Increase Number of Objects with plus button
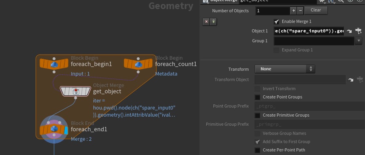This screenshot has height=155, width=365. point(293,11)
